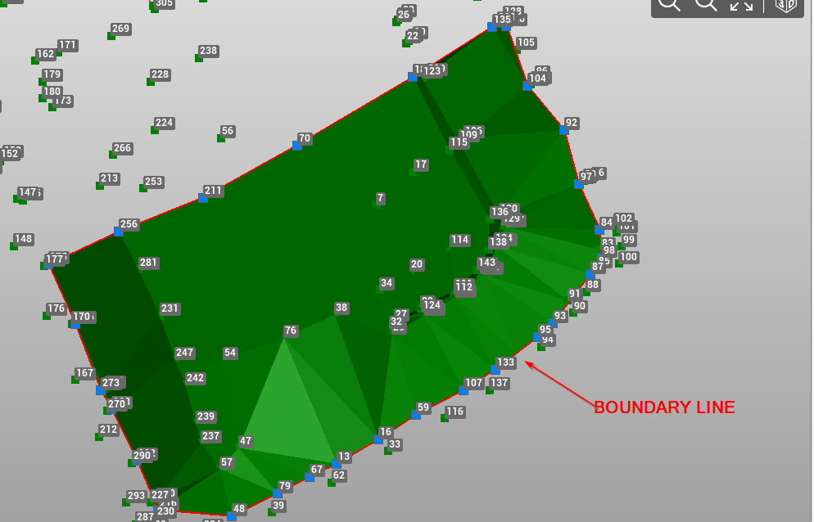Click the point label 38
The height and width of the screenshot is (522, 814).
pyautogui.click(x=341, y=308)
